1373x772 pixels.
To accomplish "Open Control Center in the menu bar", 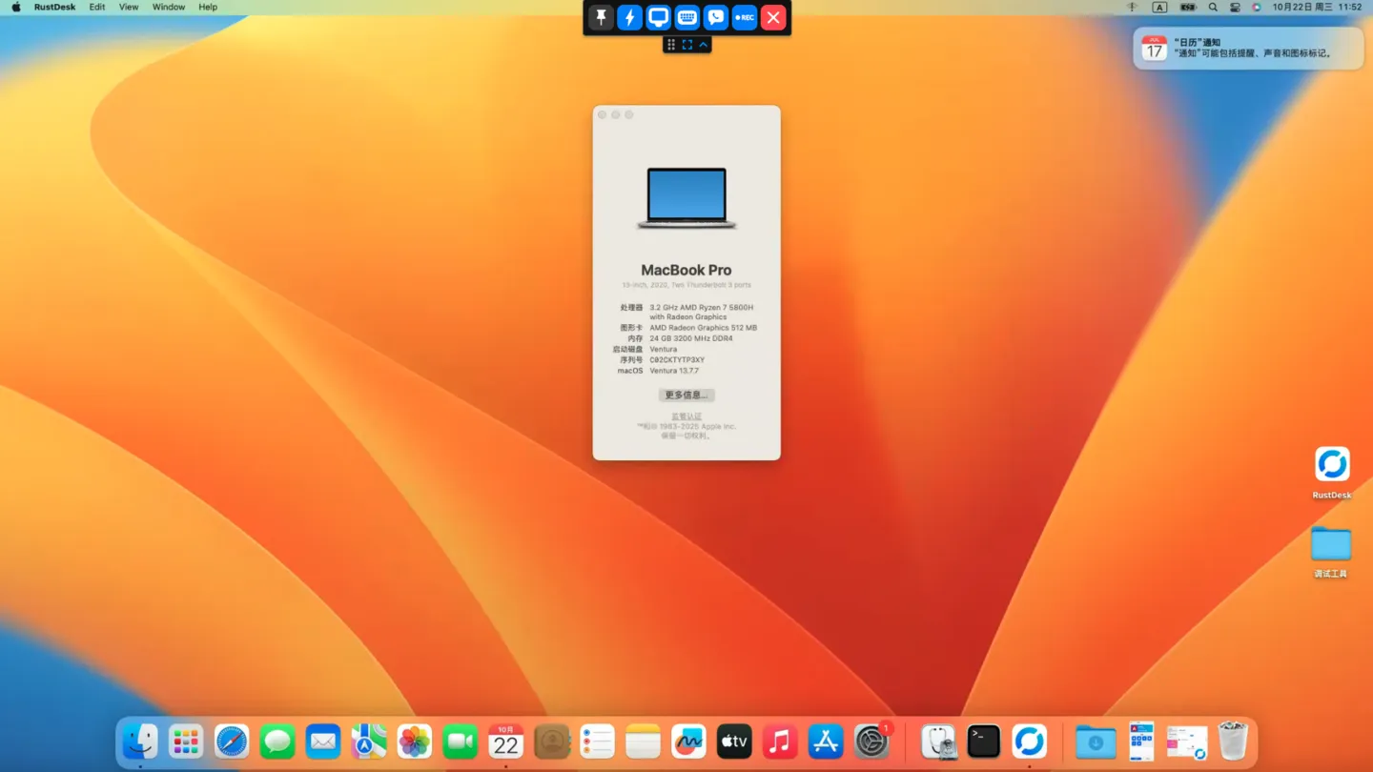I will coord(1235,7).
